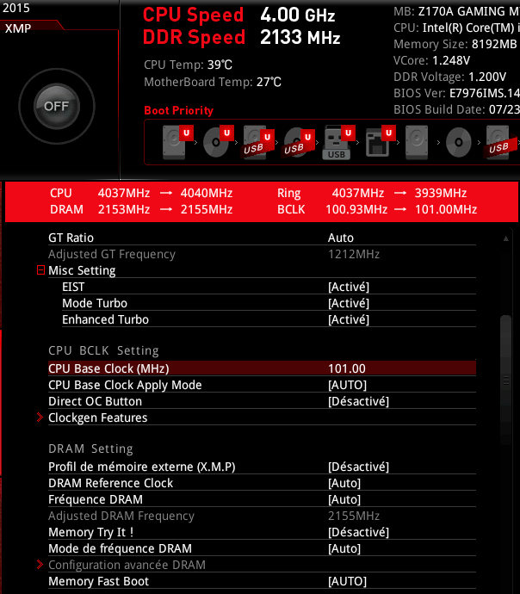This screenshot has width=520, height=594.
Task: Click the CPU Temp 39°C reading
Action: coord(188,65)
